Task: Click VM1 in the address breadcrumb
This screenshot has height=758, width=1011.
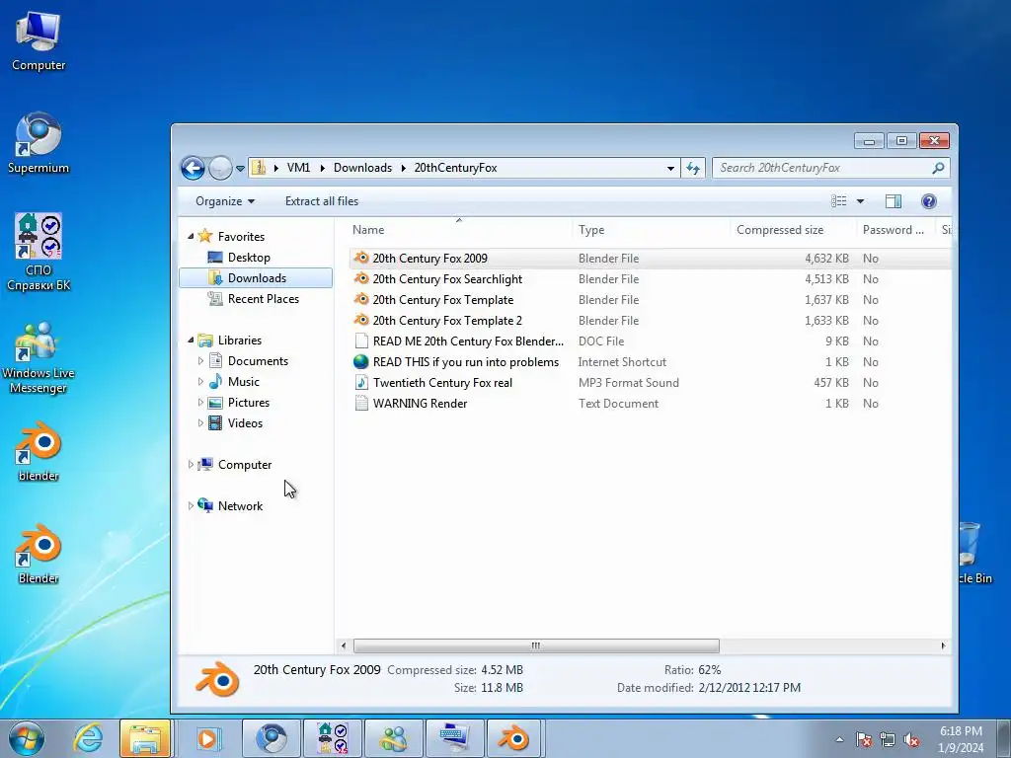Action: click(x=298, y=168)
